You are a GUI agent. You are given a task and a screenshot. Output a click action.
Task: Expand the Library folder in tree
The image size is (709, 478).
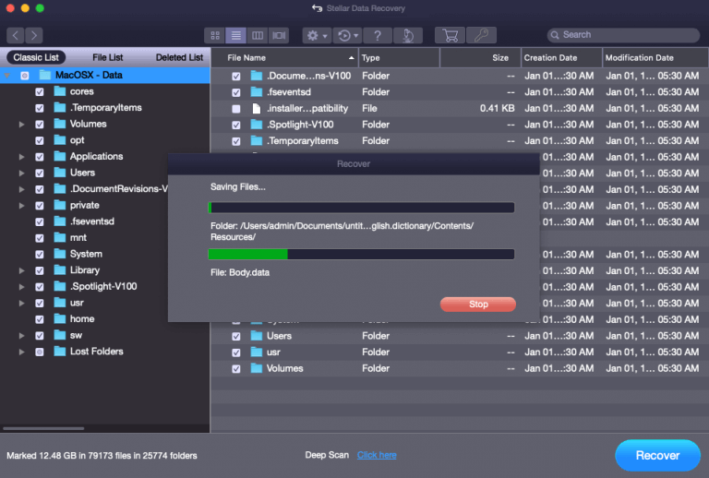click(x=22, y=270)
